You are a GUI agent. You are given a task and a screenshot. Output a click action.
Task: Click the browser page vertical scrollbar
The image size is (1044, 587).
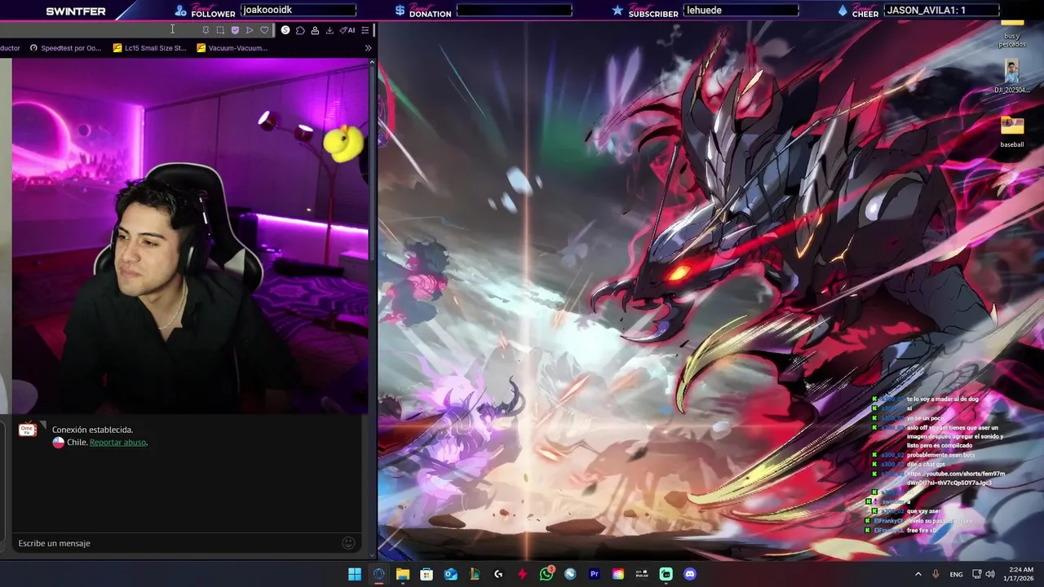(373, 163)
